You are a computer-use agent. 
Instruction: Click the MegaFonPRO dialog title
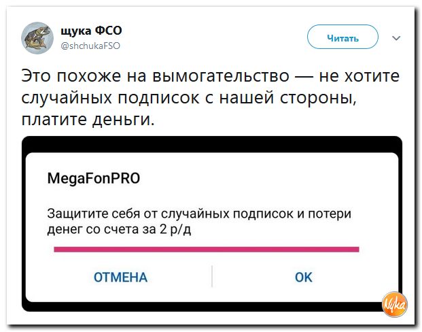tap(93, 180)
